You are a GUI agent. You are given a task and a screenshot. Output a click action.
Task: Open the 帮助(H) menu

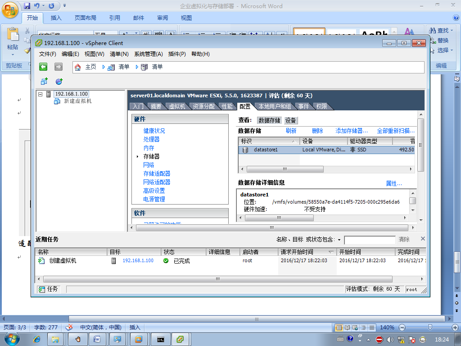(x=200, y=54)
